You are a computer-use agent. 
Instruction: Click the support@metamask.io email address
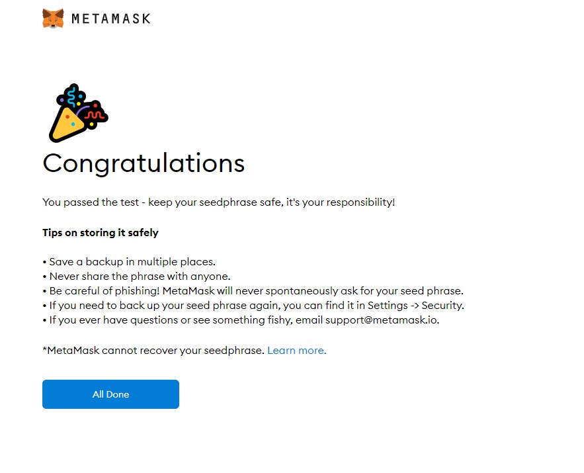(382, 320)
